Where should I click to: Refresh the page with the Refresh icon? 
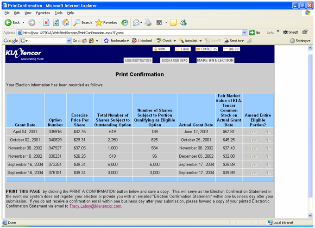click(x=56, y=22)
